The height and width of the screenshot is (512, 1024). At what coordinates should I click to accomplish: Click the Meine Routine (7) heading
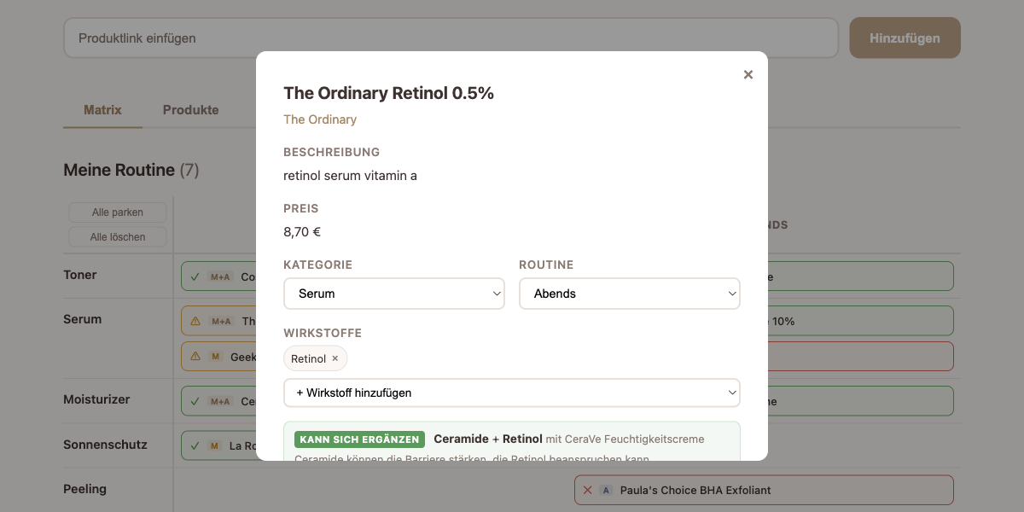(x=131, y=170)
